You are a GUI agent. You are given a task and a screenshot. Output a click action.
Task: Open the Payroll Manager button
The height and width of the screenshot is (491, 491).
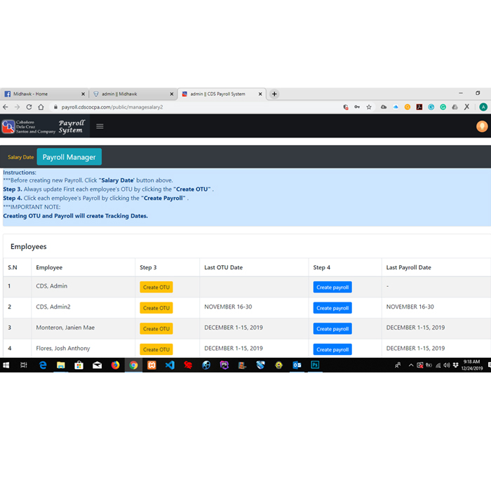coord(69,157)
